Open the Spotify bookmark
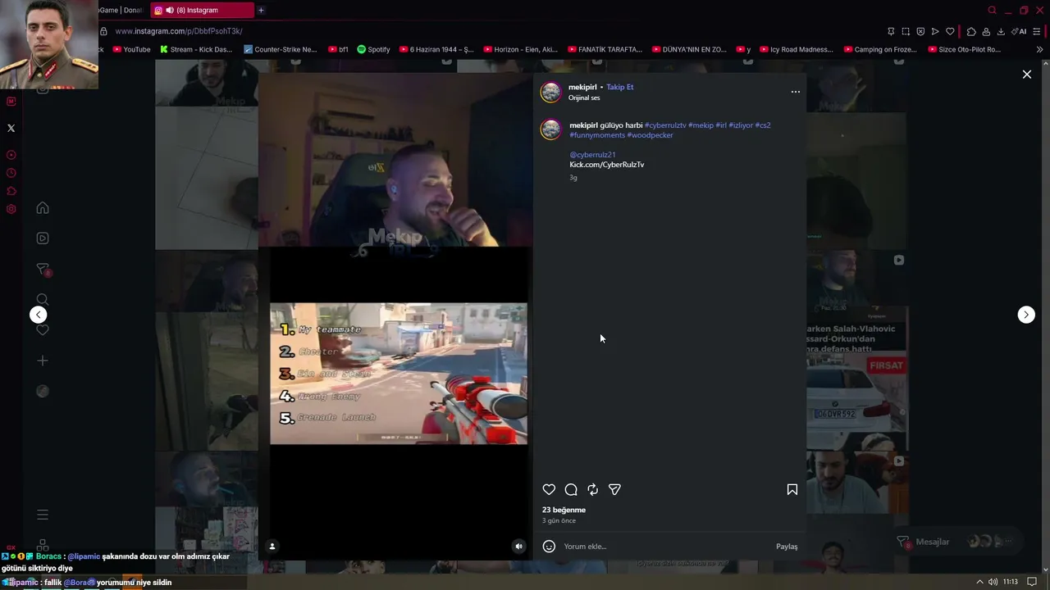 point(373,49)
